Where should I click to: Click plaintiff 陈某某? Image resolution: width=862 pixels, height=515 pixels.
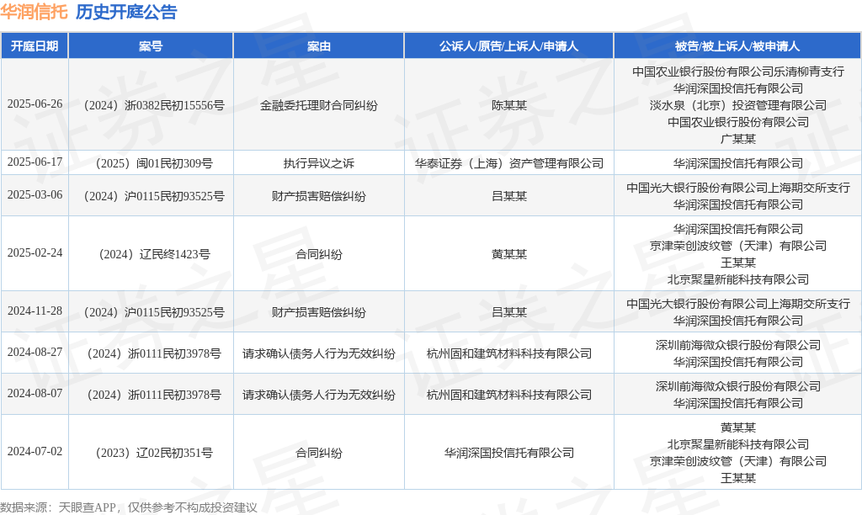point(509,105)
